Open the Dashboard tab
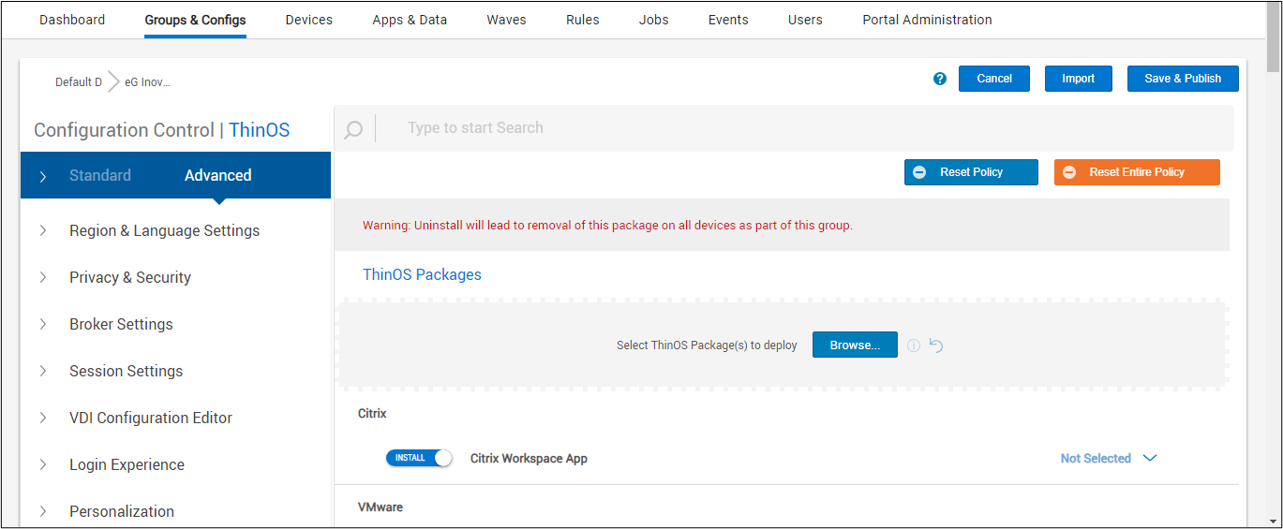This screenshot has height=529, width=1283. [x=72, y=20]
